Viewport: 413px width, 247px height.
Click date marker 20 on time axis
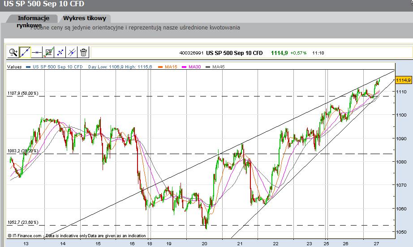[204, 243]
